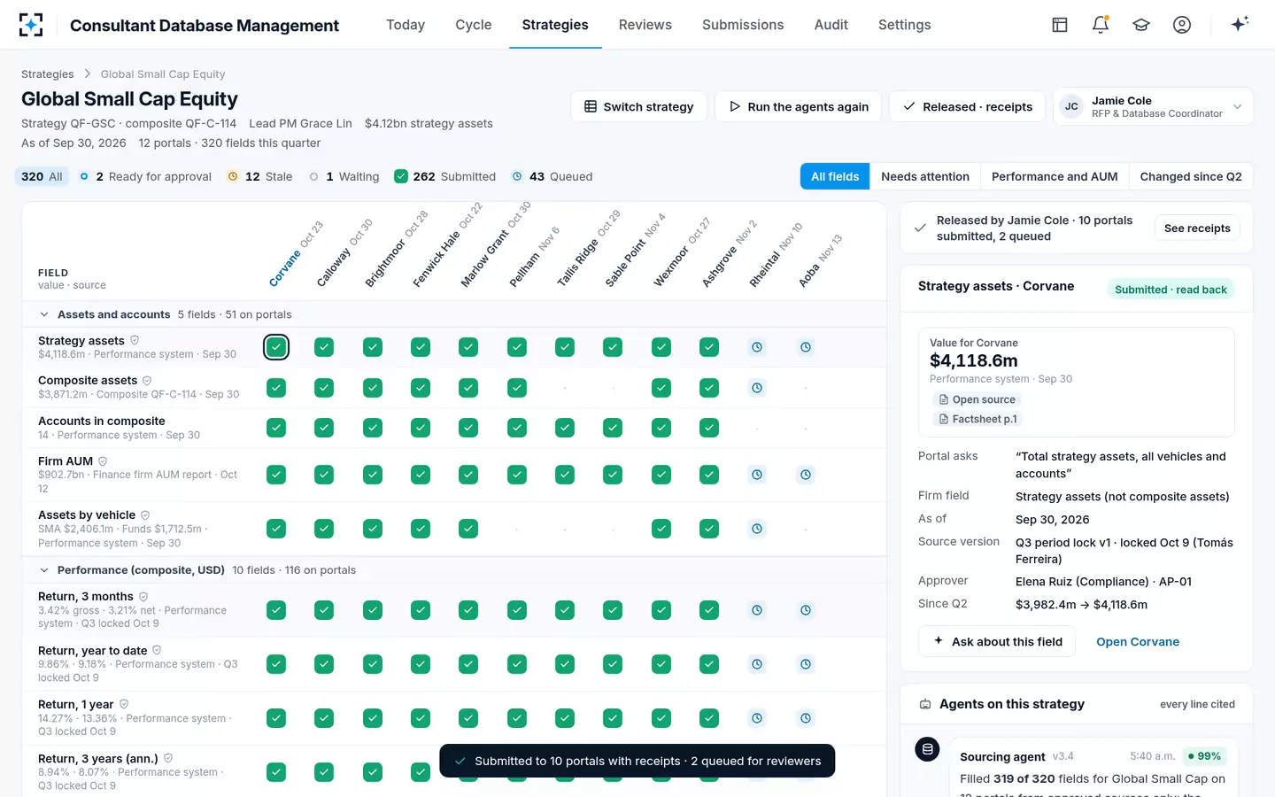Filter by 2 Ready for approval
Image resolution: width=1275 pixels, height=797 pixels.
click(145, 176)
